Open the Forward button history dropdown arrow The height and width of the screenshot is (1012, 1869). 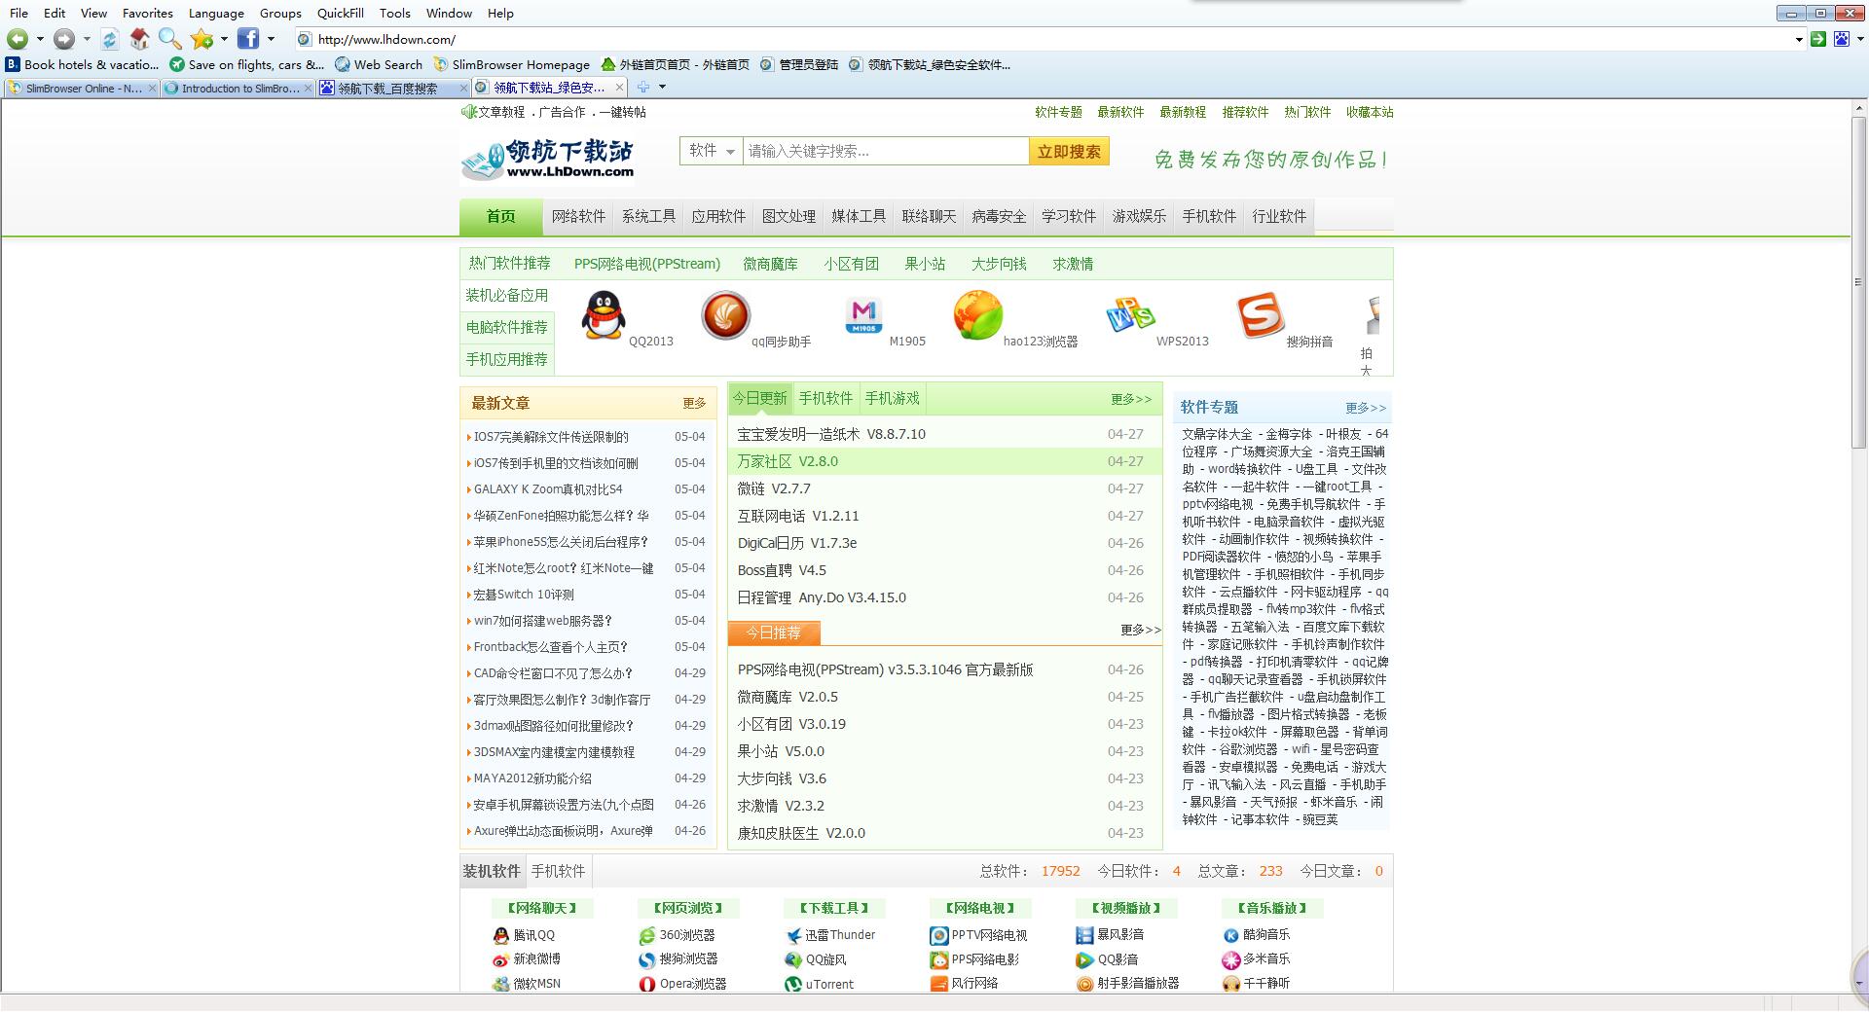pyautogui.click(x=87, y=39)
